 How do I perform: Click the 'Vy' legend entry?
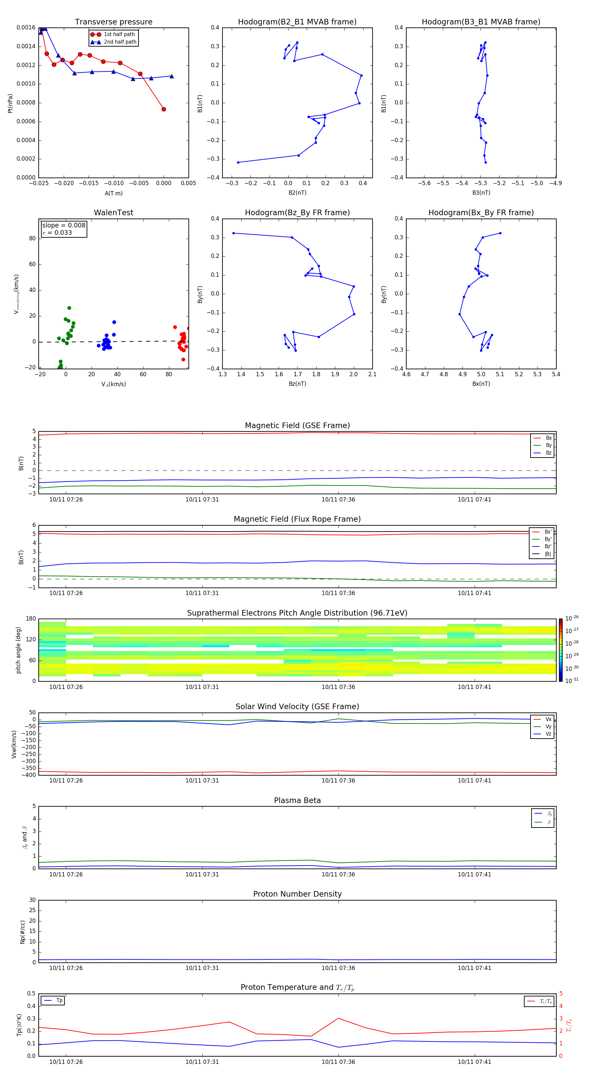click(x=542, y=726)
